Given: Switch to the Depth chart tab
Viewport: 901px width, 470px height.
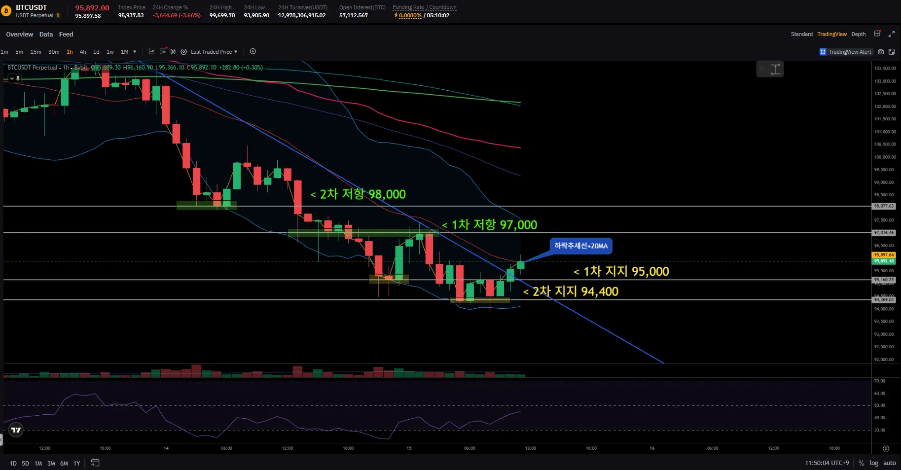Looking at the screenshot, I should [x=858, y=34].
